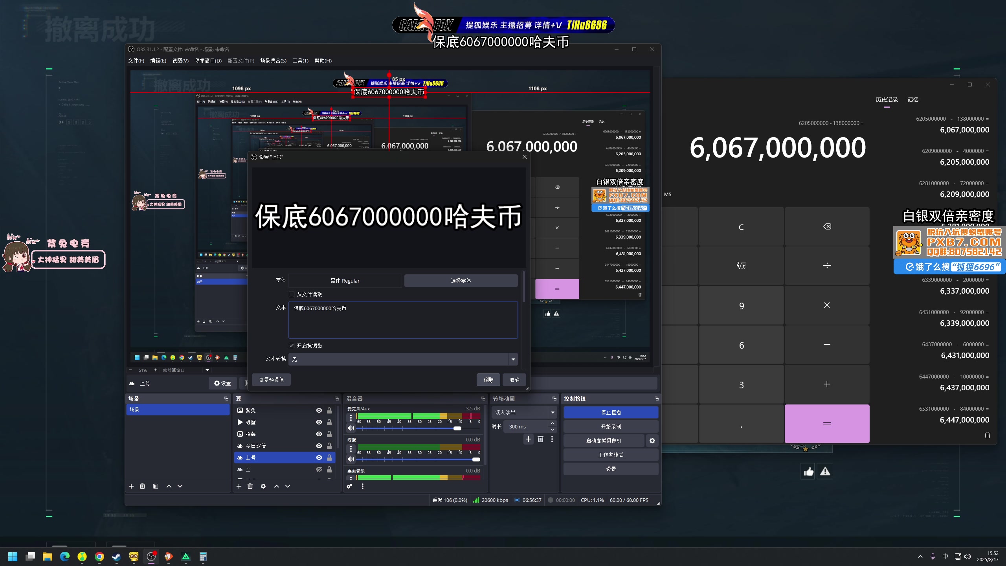Add a new scene with plus icon
1006x566 pixels.
[131, 486]
